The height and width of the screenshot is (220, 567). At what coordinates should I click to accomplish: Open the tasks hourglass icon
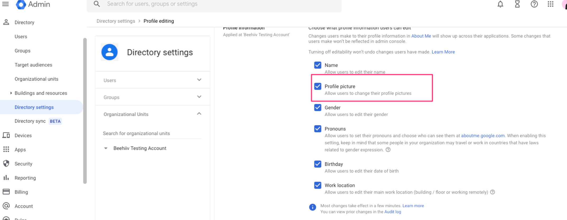pos(517,4)
